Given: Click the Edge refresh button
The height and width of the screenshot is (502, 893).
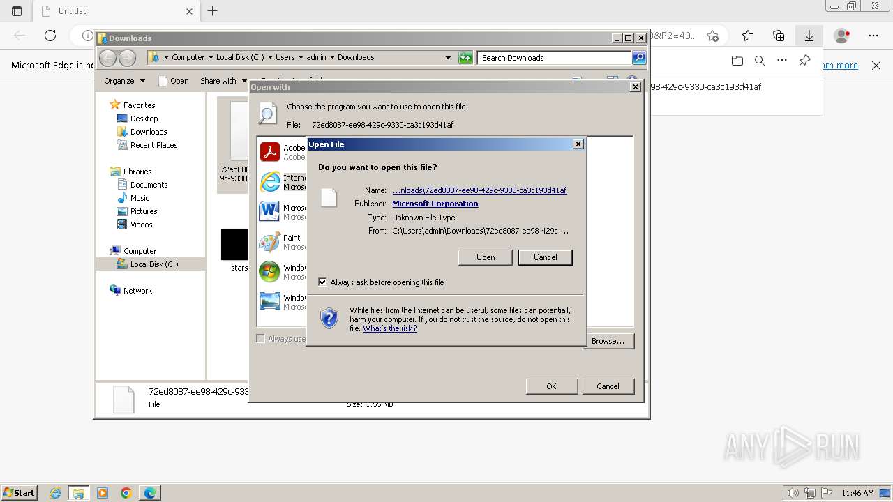Looking at the screenshot, I should pyautogui.click(x=50, y=36).
